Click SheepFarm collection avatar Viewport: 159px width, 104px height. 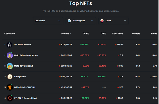[x=10, y=77]
